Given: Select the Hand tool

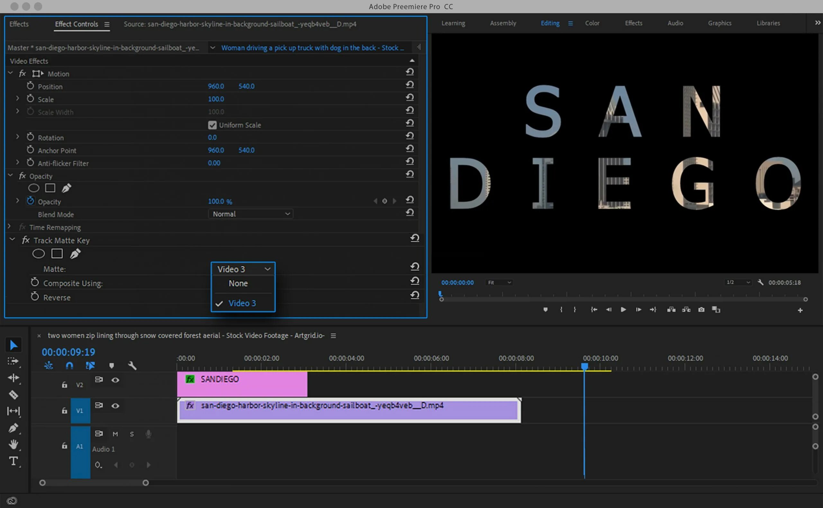Looking at the screenshot, I should (14, 444).
